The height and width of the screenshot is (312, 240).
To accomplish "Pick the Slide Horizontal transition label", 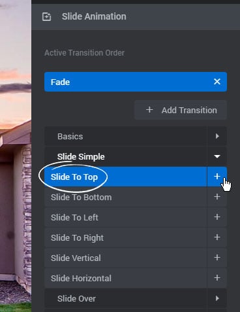I will point(81,279).
